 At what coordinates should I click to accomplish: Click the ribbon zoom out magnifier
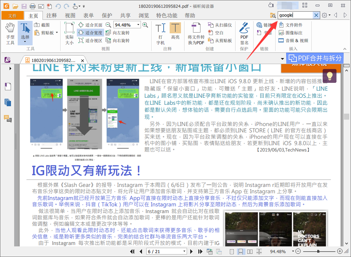coord(108,25)
